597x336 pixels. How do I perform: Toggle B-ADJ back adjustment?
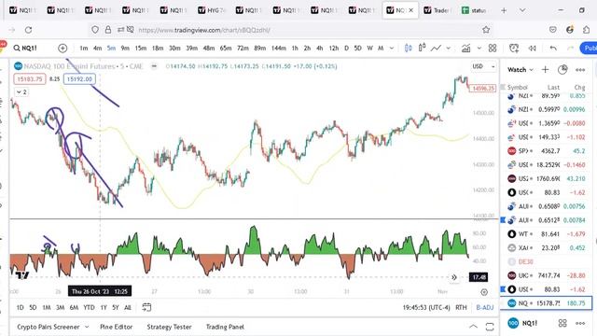click(x=485, y=307)
